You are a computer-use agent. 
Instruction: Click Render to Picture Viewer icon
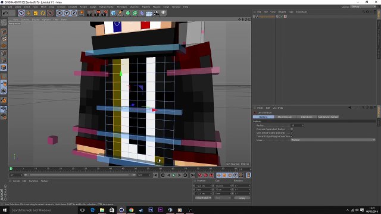97,13
